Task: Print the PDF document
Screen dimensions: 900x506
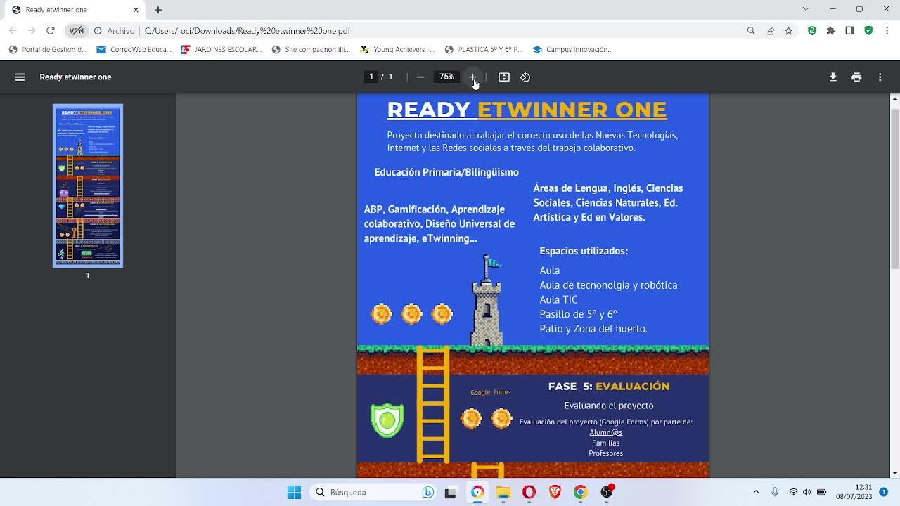Action: (x=856, y=77)
